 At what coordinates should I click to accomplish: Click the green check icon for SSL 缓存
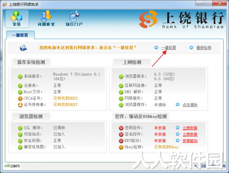click(x=20, y=128)
